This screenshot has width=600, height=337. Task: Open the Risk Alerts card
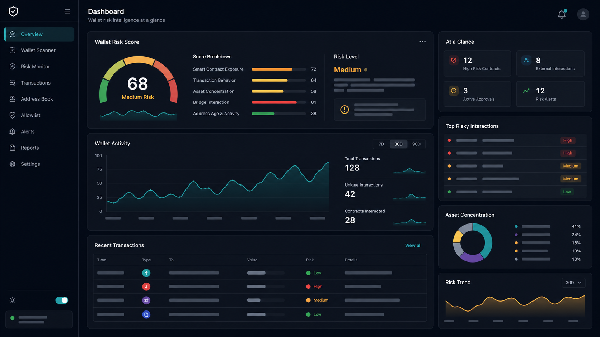tap(550, 94)
